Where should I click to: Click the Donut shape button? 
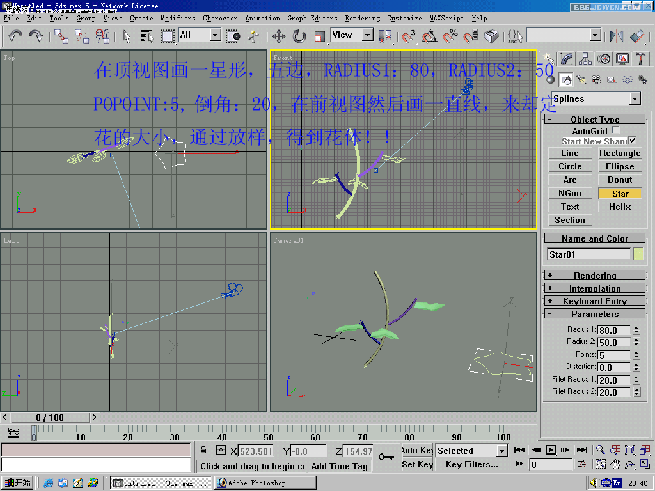[x=620, y=180]
